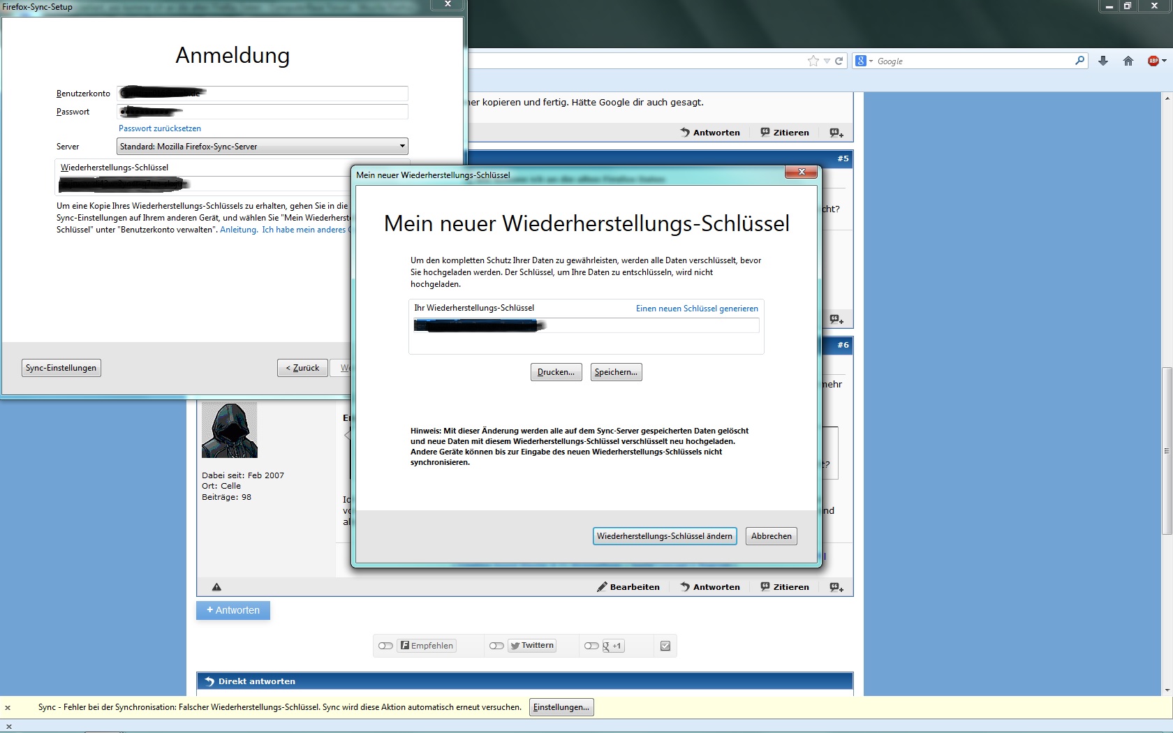Viewport: 1173px width, 733px height.
Task: Click Einstellungen in the Sync error bar
Action: tap(561, 707)
